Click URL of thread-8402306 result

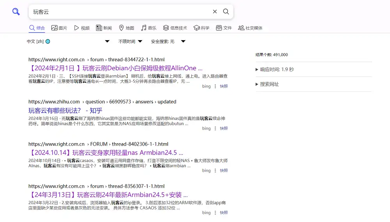coord(98,144)
